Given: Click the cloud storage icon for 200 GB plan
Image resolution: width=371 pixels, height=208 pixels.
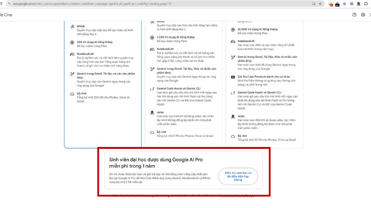Looking at the screenshot, I should pos(72,93).
